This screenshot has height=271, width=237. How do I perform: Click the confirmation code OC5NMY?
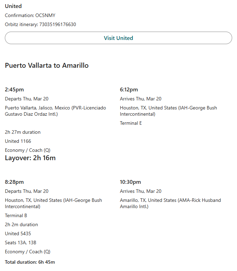[45, 15]
